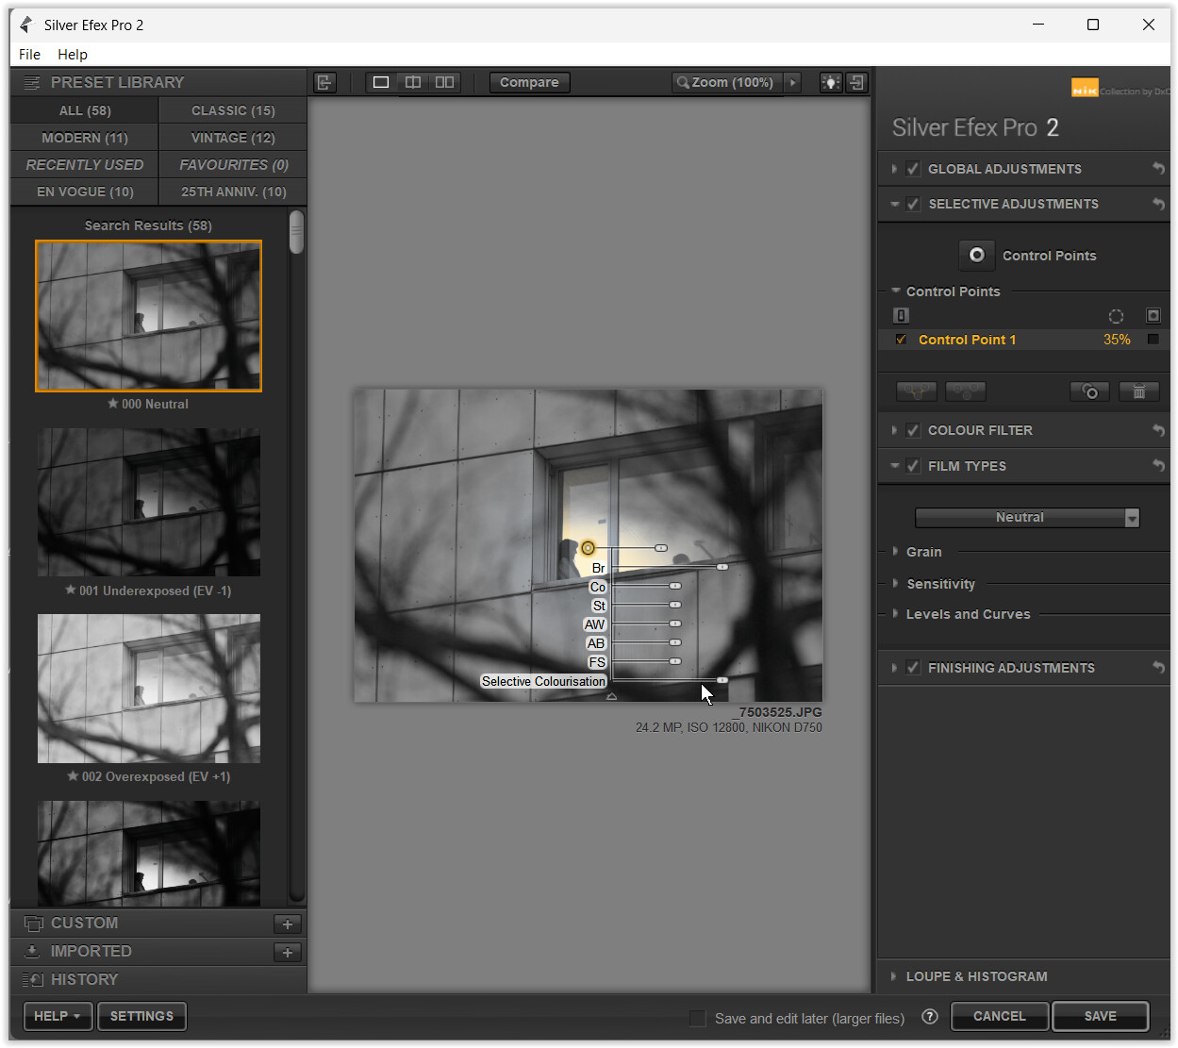
Task: Select the Vintage (12) preset tab
Action: click(233, 138)
